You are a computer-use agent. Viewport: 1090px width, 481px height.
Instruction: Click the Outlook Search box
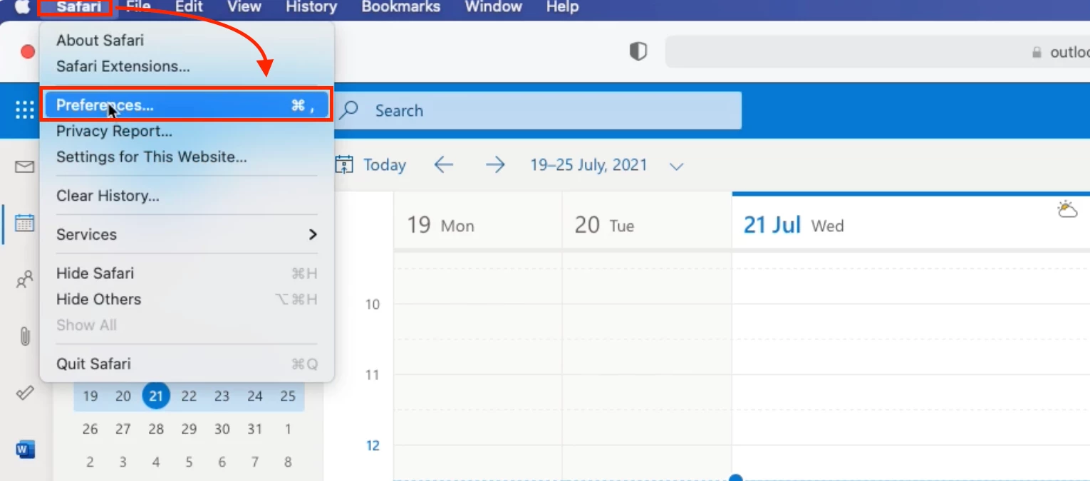point(538,110)
